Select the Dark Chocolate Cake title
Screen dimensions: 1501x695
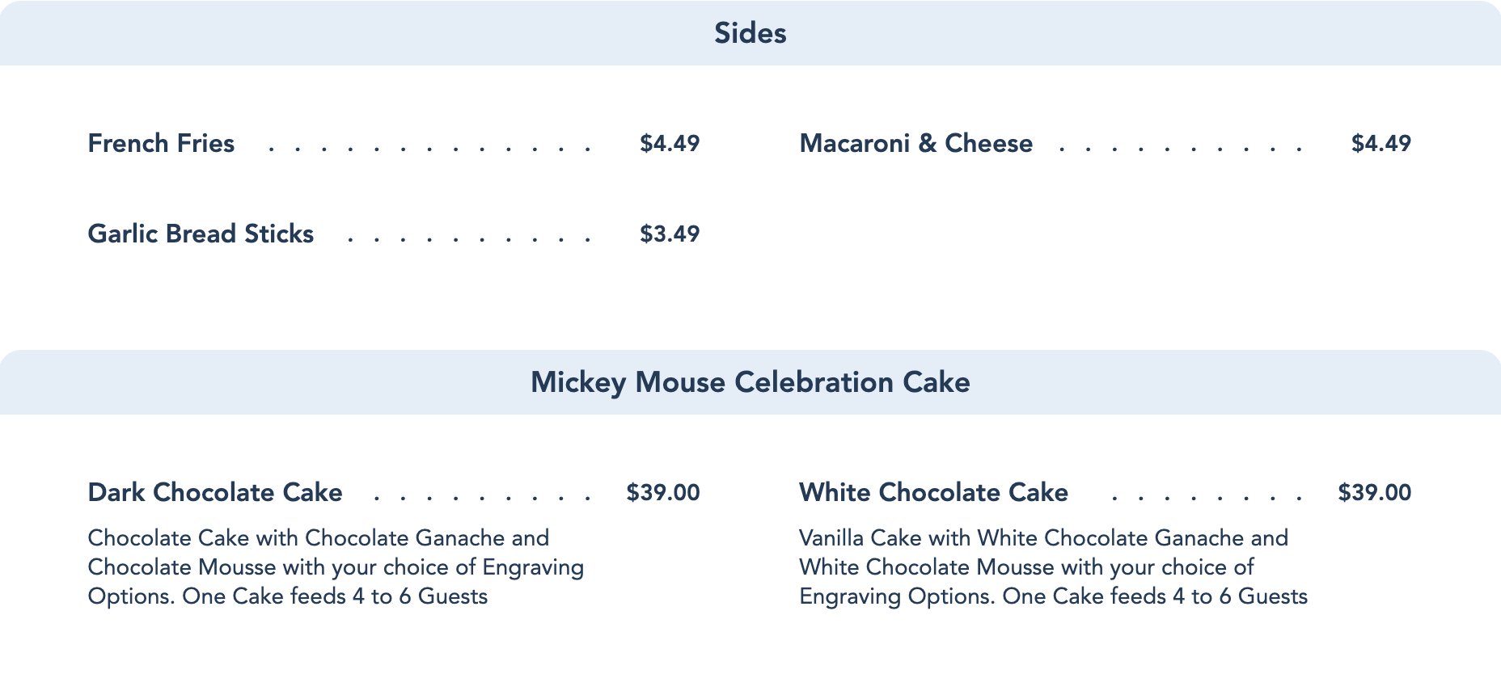coord(215,492)
